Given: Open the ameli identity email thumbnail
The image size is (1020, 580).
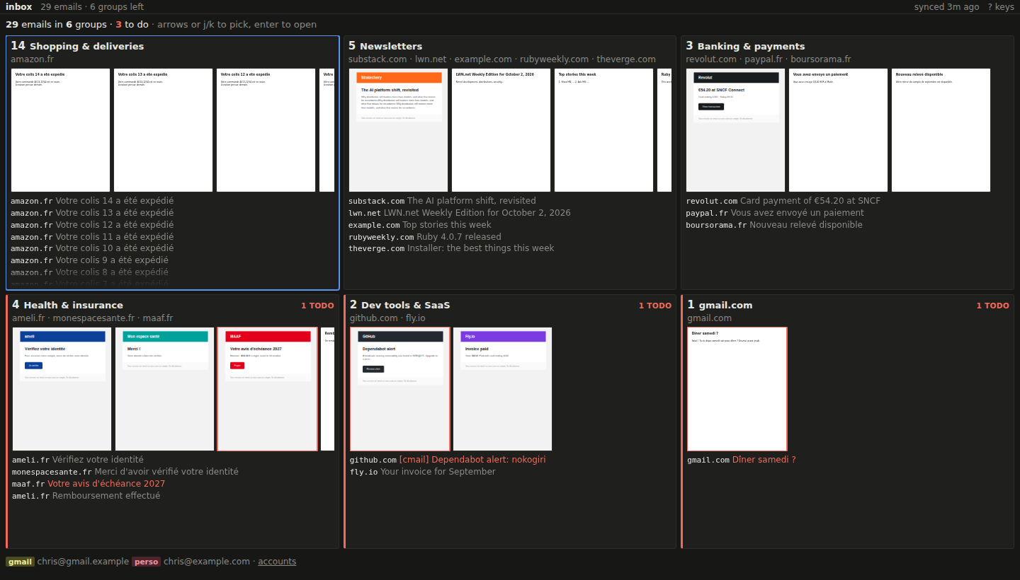Looking at the screenshot, I should coord(62,389).
